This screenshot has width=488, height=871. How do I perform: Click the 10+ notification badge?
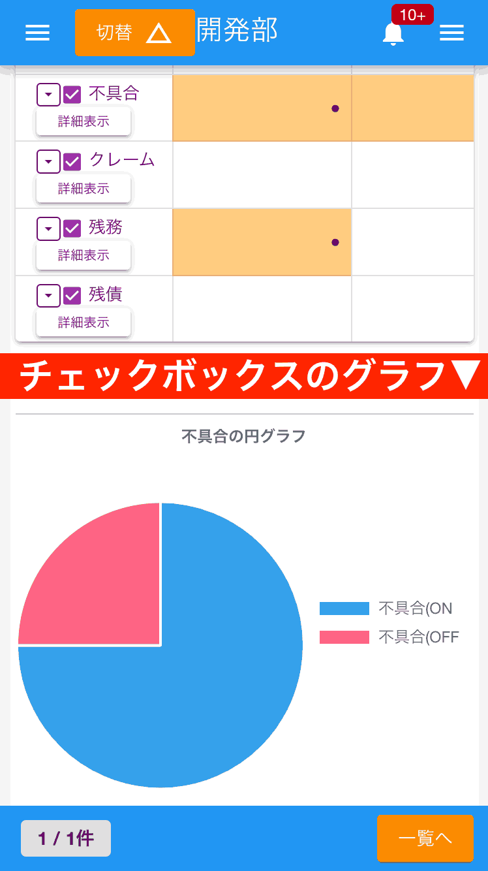[413, 14]
